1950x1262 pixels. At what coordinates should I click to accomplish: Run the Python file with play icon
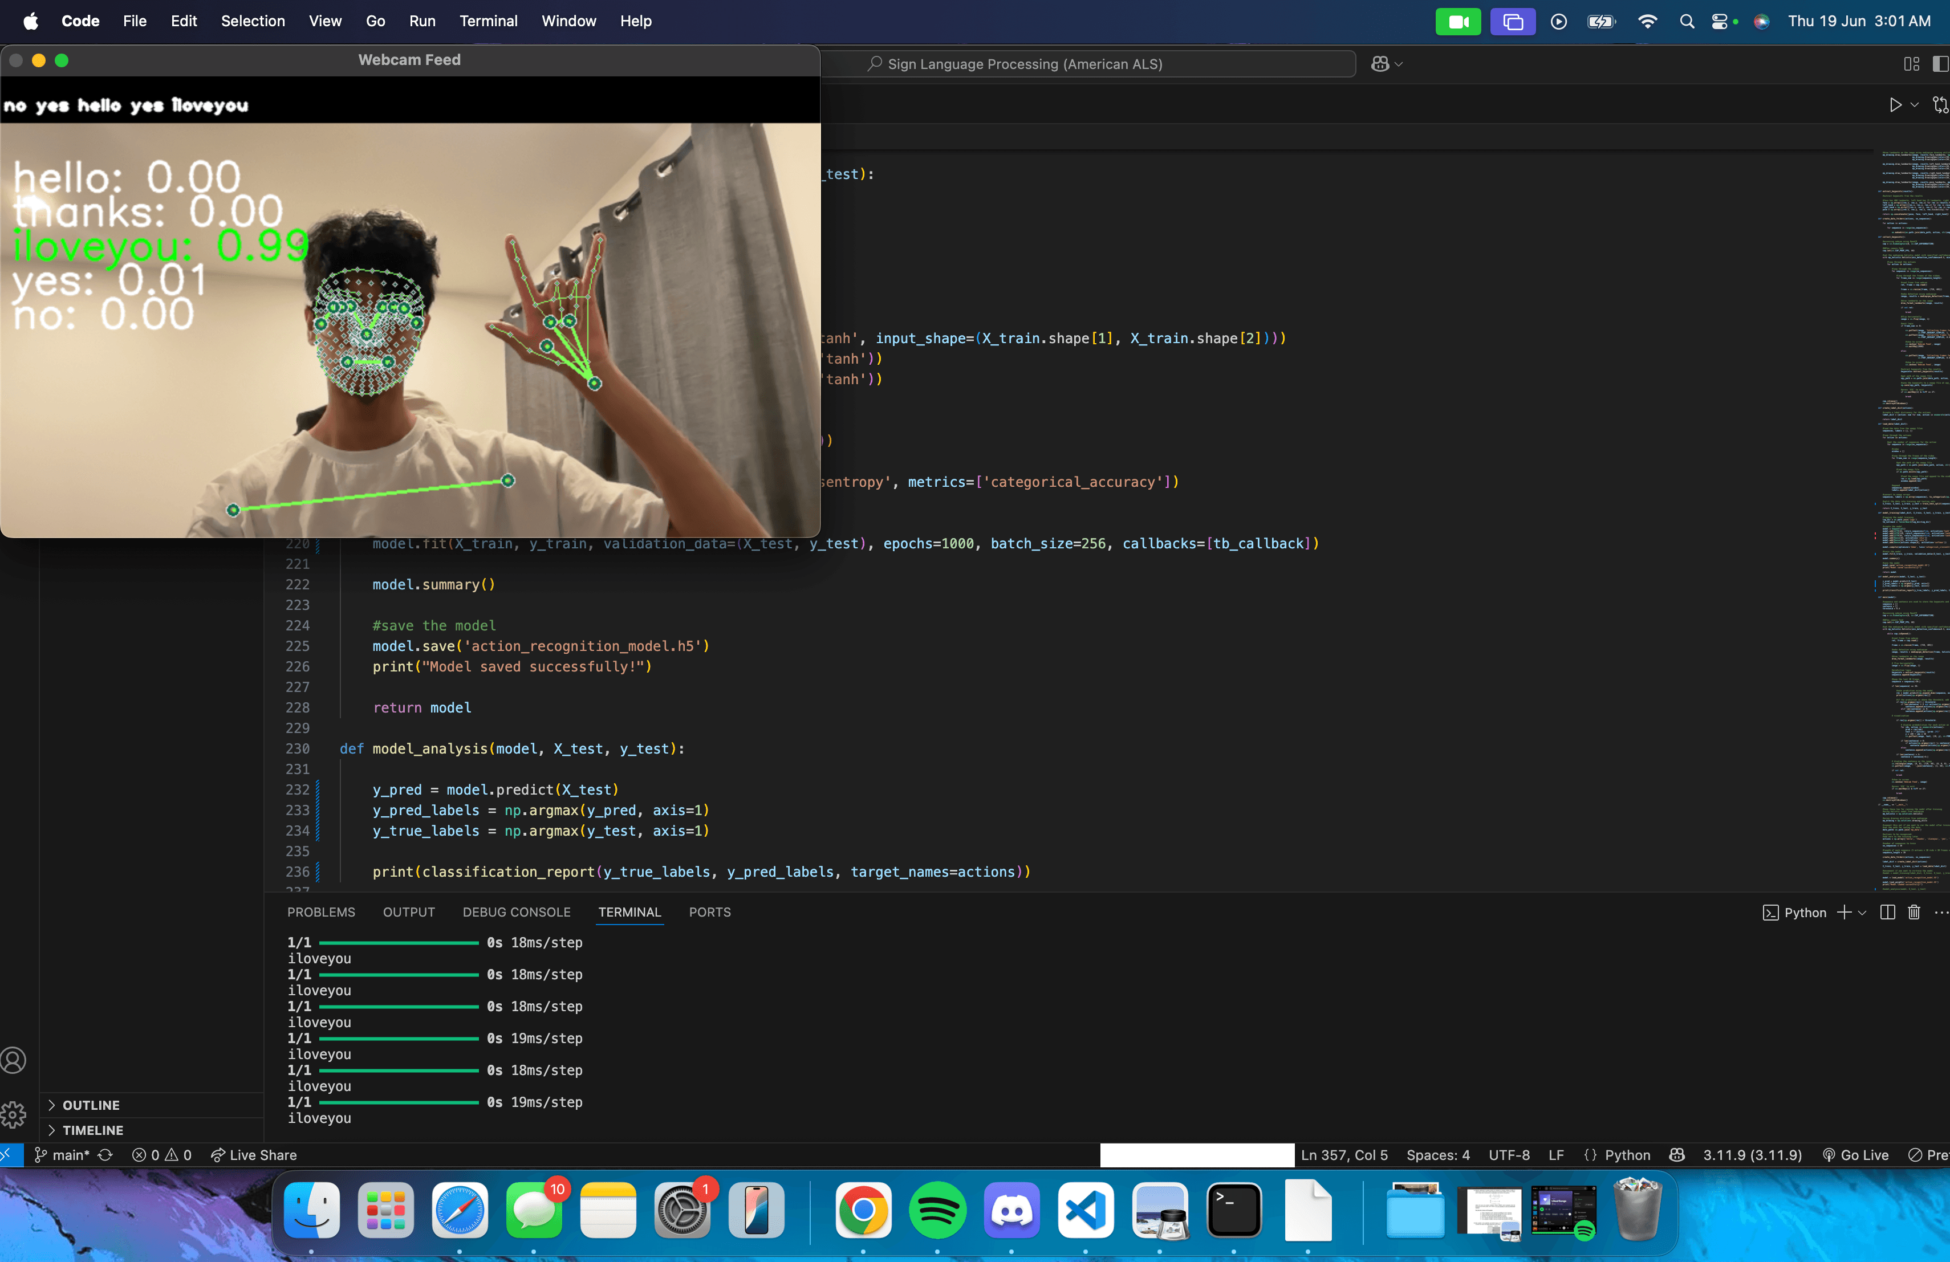tap(1895, 105)
